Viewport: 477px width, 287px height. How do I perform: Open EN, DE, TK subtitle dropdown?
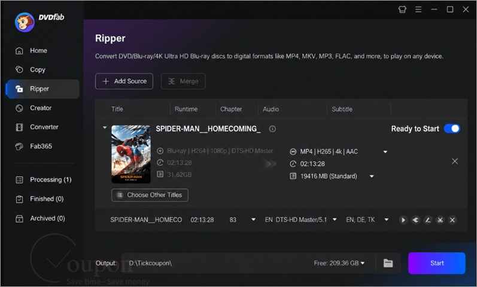(387, 219)
